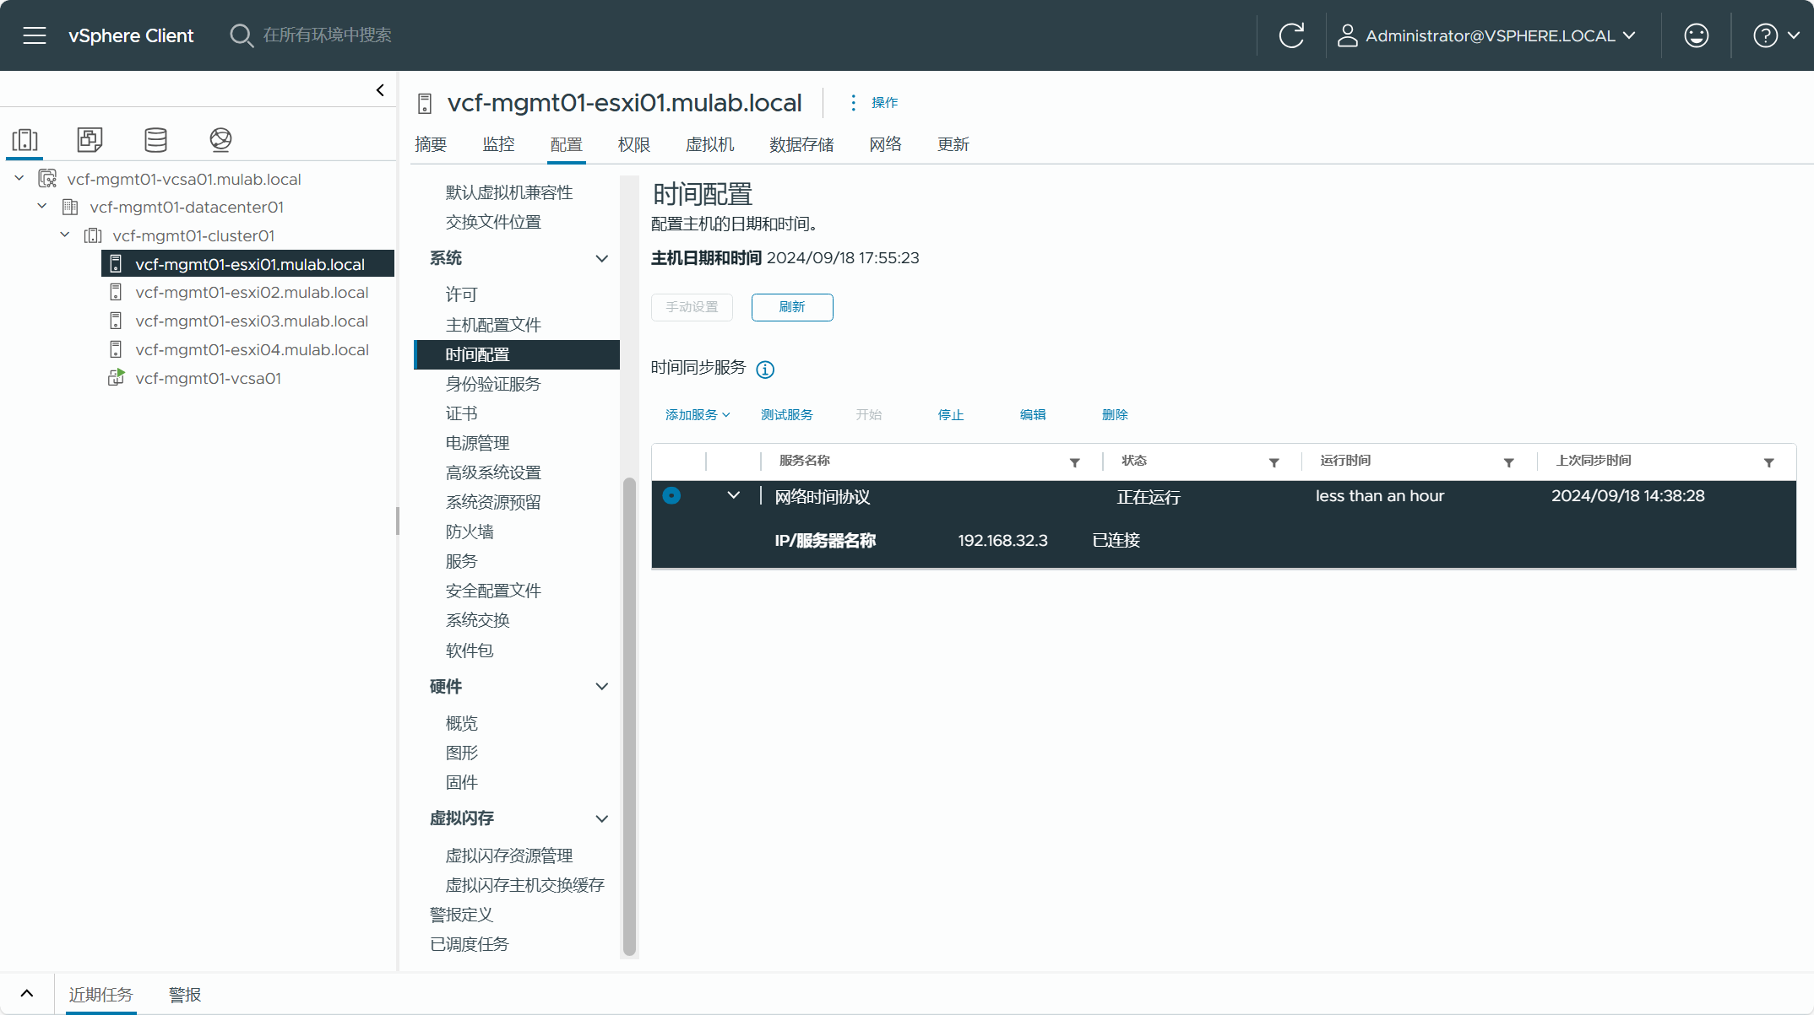Open the smiley feedback icon
1814x1015 pixels.
coord(1696,35)
